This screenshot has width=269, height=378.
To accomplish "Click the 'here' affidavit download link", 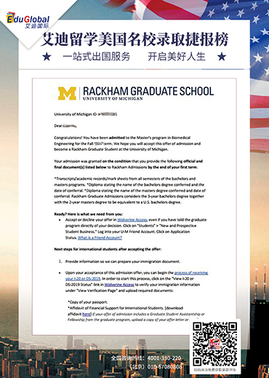I will [x=87, y=314].
